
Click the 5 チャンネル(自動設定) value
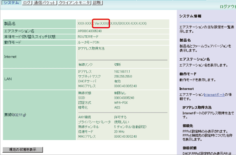(130, 127)
